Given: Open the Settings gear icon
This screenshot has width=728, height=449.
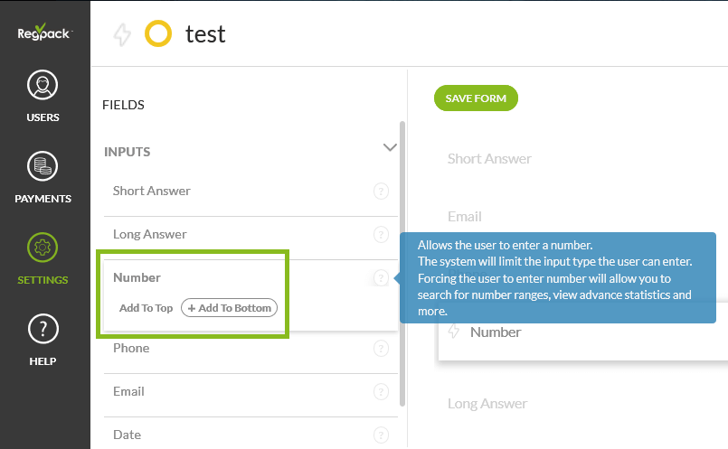Looking at the screenshot, I should click(x=43, y=248).
